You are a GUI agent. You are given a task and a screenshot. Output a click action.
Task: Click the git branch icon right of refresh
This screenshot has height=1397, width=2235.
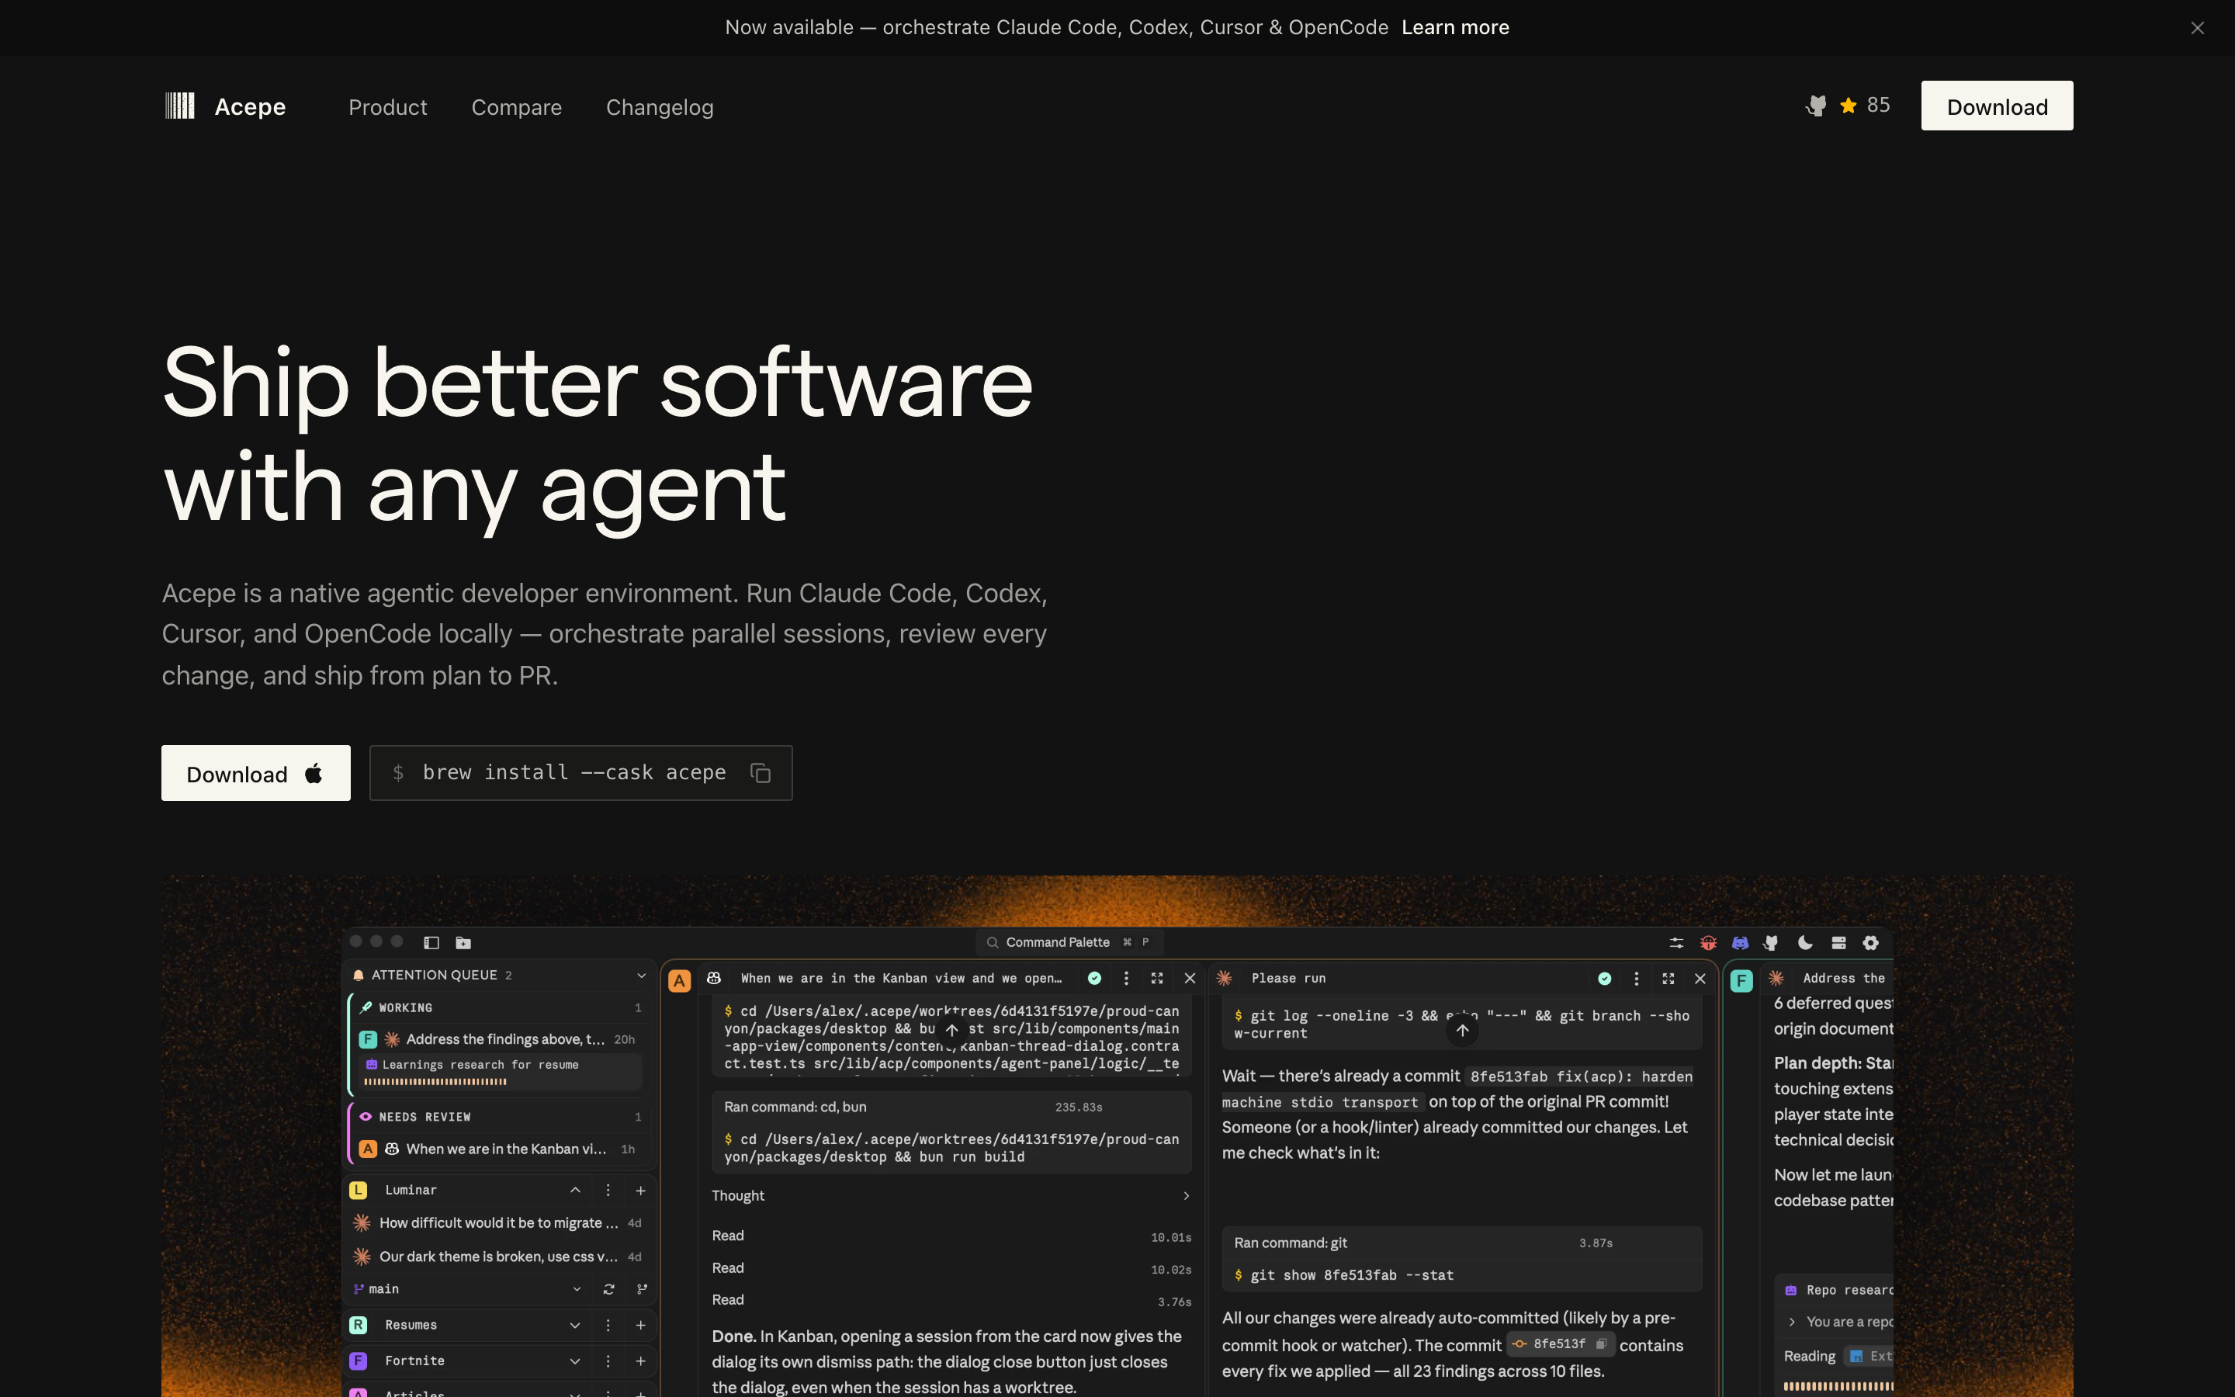pyautogui.click(x=642, y=1289)
